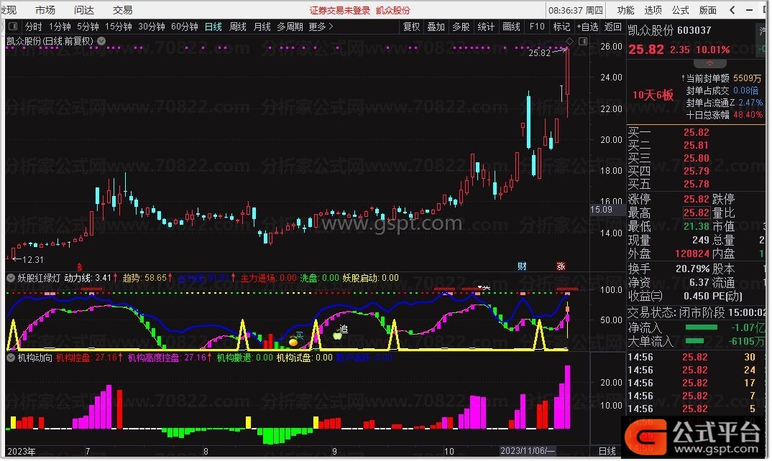This screenshot has height=461, width=772.
Task: Click the panel layout icon above the price axis
Action: (582, 42)
